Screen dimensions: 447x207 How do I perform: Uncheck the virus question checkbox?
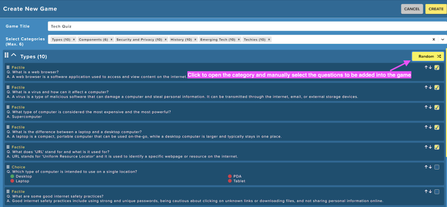tap(437, 88)
